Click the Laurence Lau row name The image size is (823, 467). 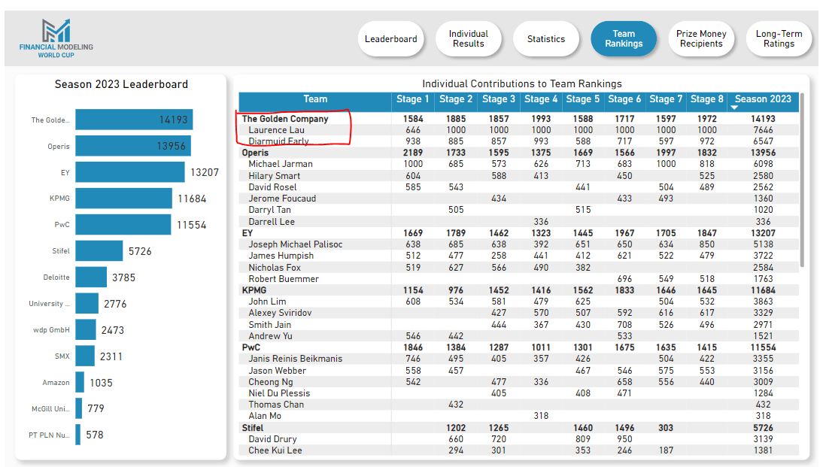[276, 130]
